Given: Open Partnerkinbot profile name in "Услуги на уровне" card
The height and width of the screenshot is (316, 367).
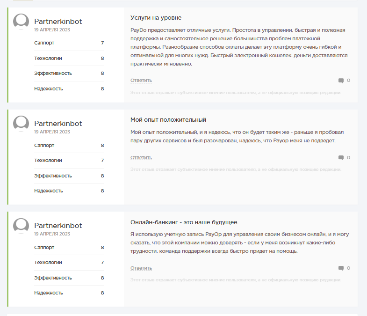Looking at the screenshot, I should 58,22.
